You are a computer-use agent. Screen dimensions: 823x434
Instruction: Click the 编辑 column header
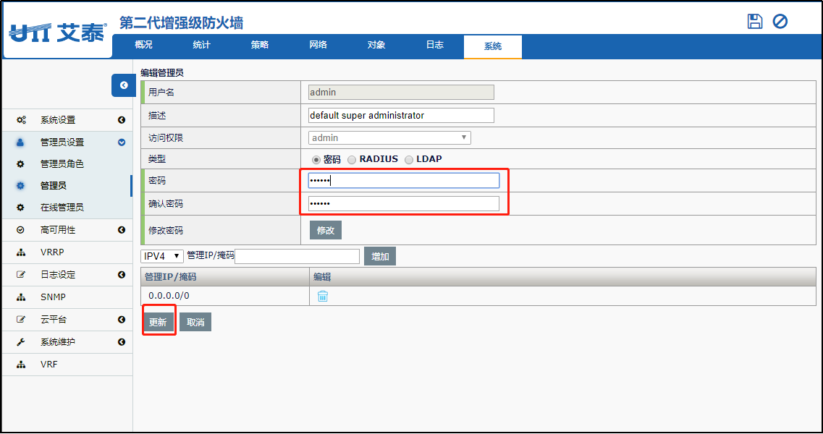(x=562, y=276)
